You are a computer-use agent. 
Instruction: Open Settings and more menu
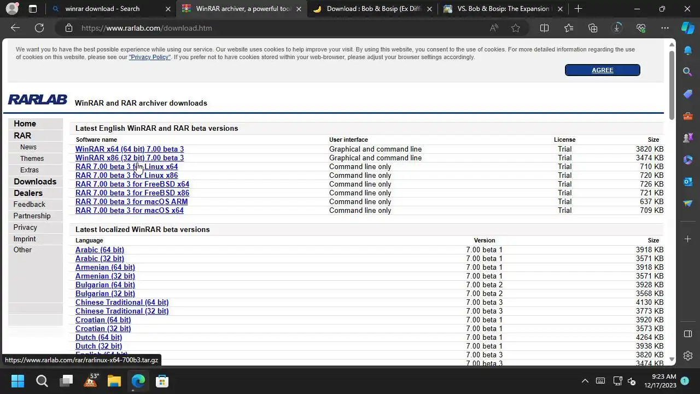[x=665, y=28]
